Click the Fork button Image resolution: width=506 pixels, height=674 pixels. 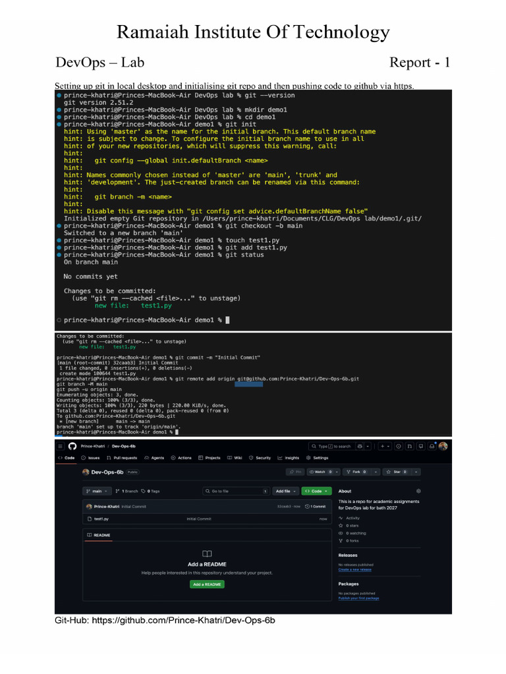[x=356, y=472]
